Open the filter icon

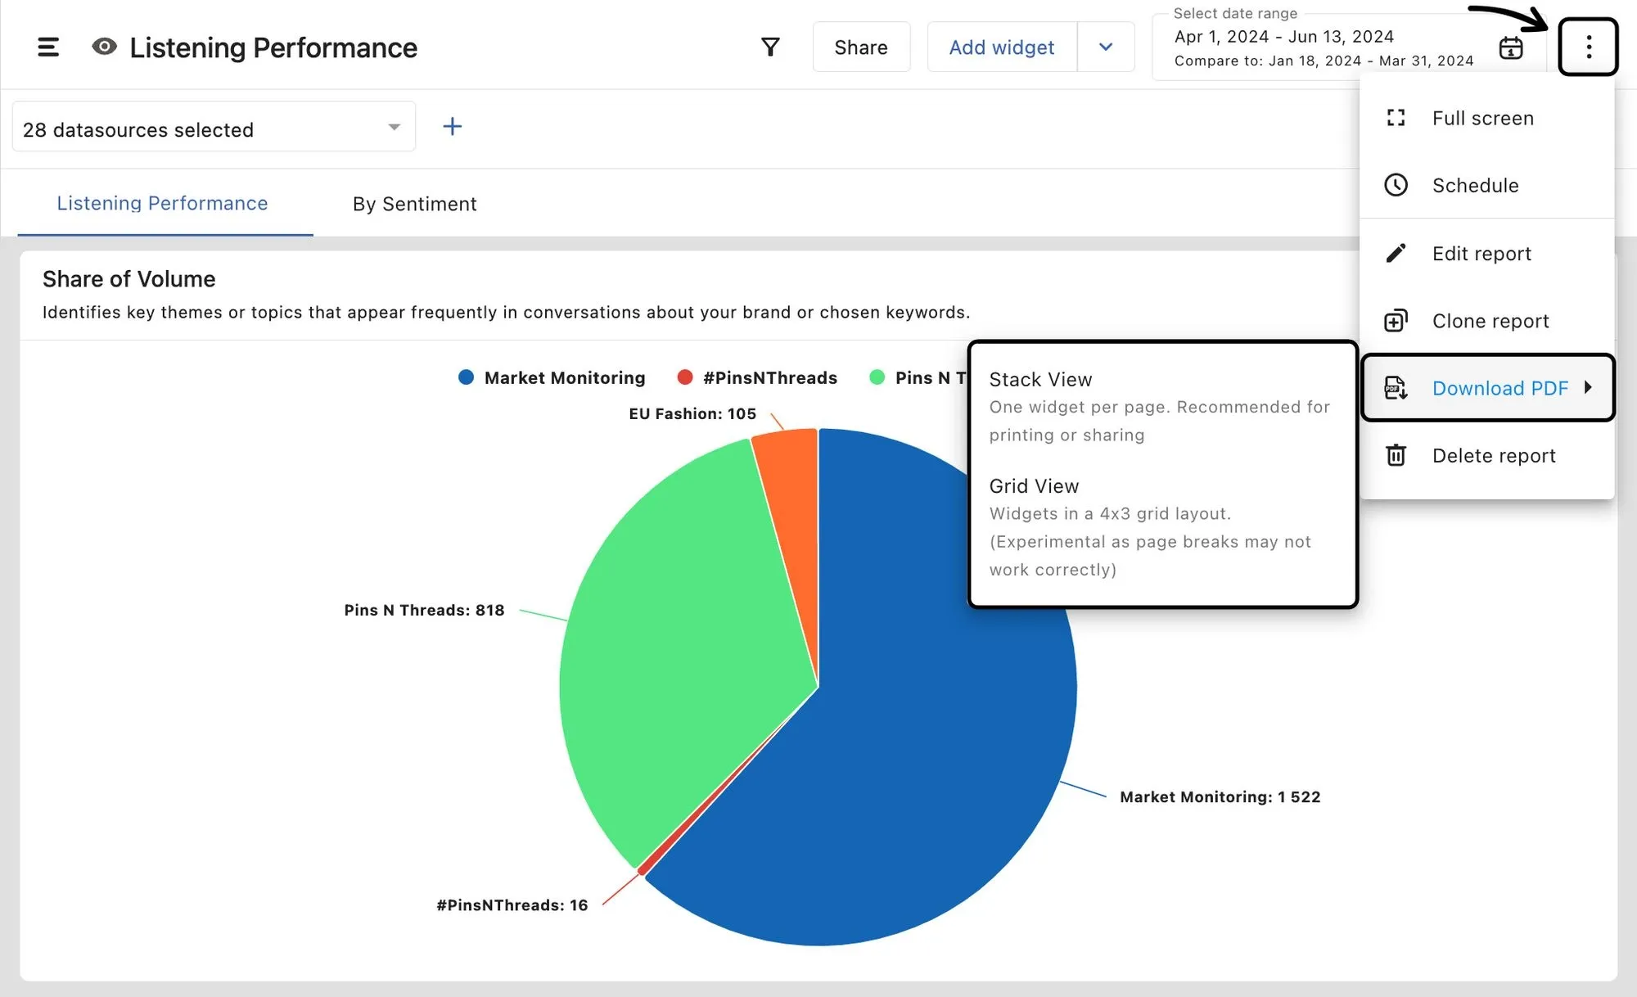[x=769, y=47]
